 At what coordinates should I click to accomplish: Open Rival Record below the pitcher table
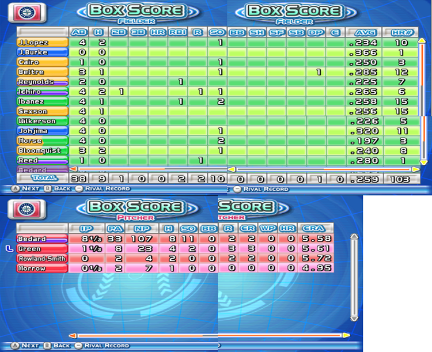click(x=103, y=346)
